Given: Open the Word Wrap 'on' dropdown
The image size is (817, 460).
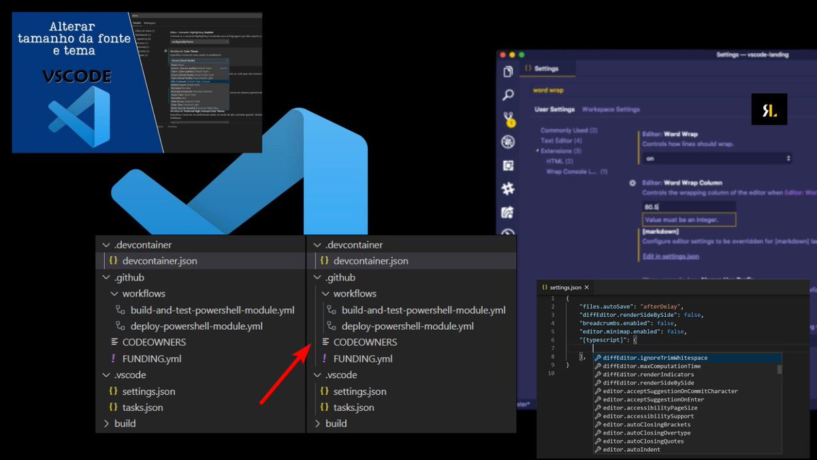Looking at the screenshot, I should click(718, 158).
